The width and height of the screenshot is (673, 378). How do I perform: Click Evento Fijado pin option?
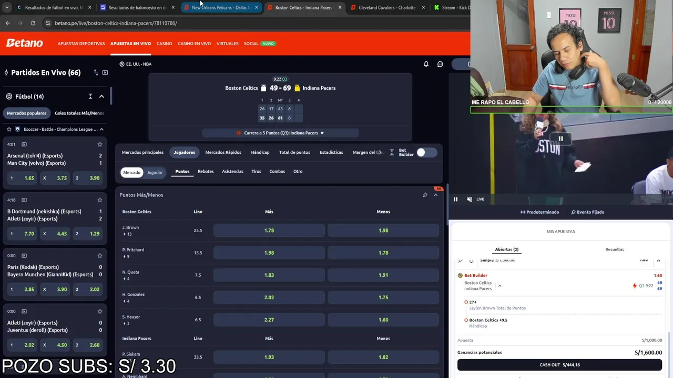[x=587, y=212]
